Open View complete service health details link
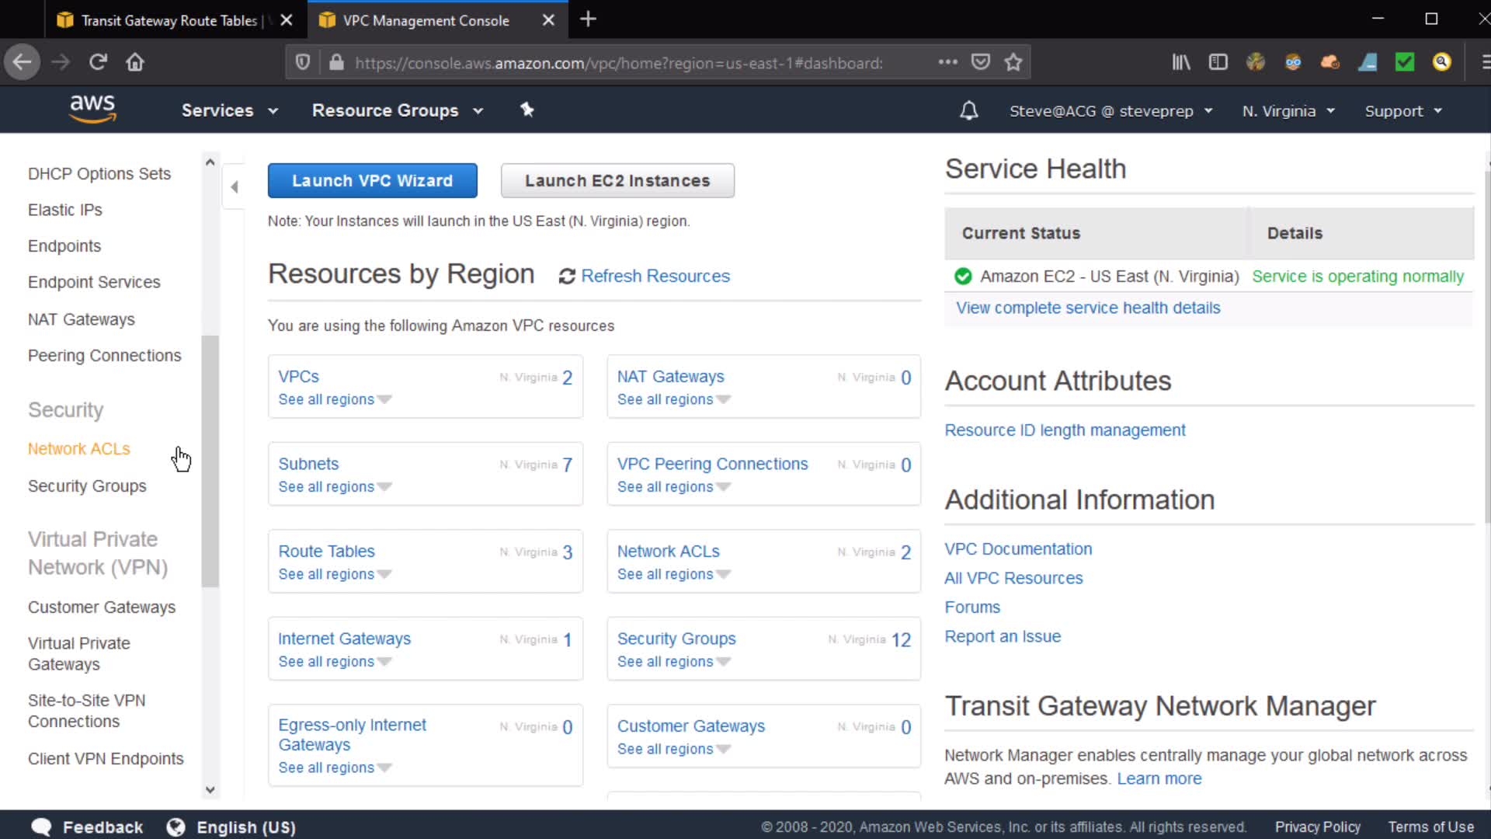The height and width of the screenshot is (839, 1491). tap(1088, 308)
